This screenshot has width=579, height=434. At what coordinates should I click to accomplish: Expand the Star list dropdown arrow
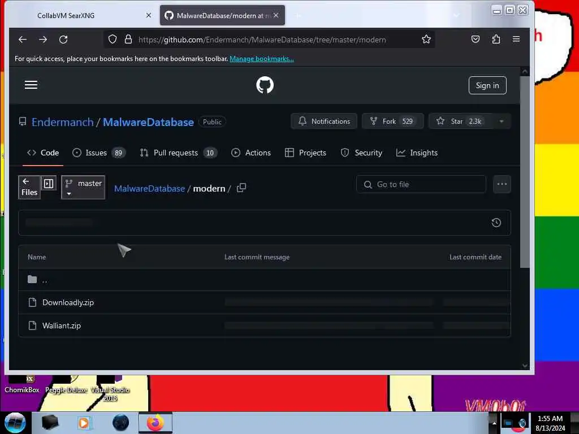coord(502,121)
